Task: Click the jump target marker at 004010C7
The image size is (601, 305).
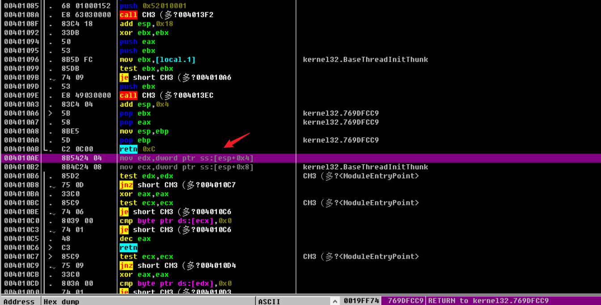Action: coord(51,257)
